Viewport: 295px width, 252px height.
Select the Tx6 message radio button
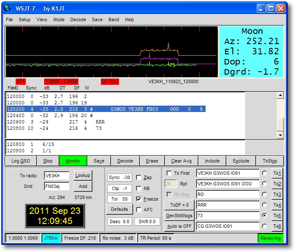pos(264,226)
